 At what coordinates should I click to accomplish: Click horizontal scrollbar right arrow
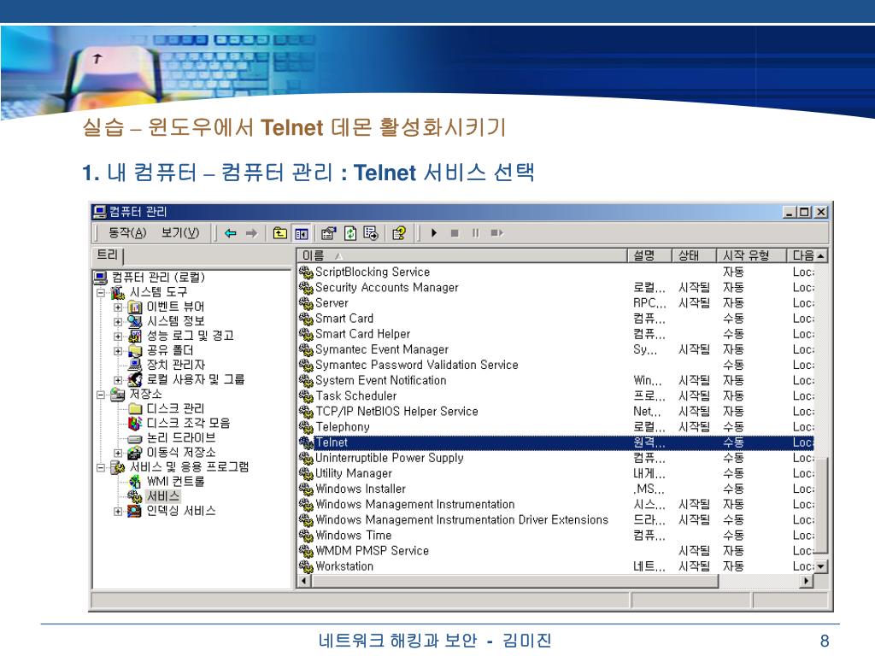(x=807, y=581)
